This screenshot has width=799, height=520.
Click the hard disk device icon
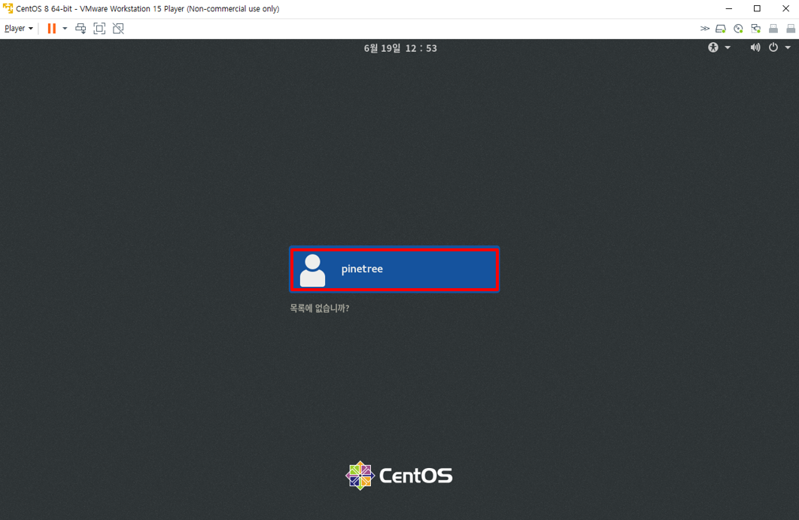[x=721, y=29]
